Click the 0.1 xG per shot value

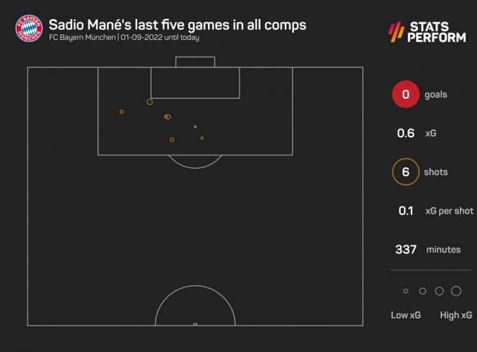[x=406, y=211]
